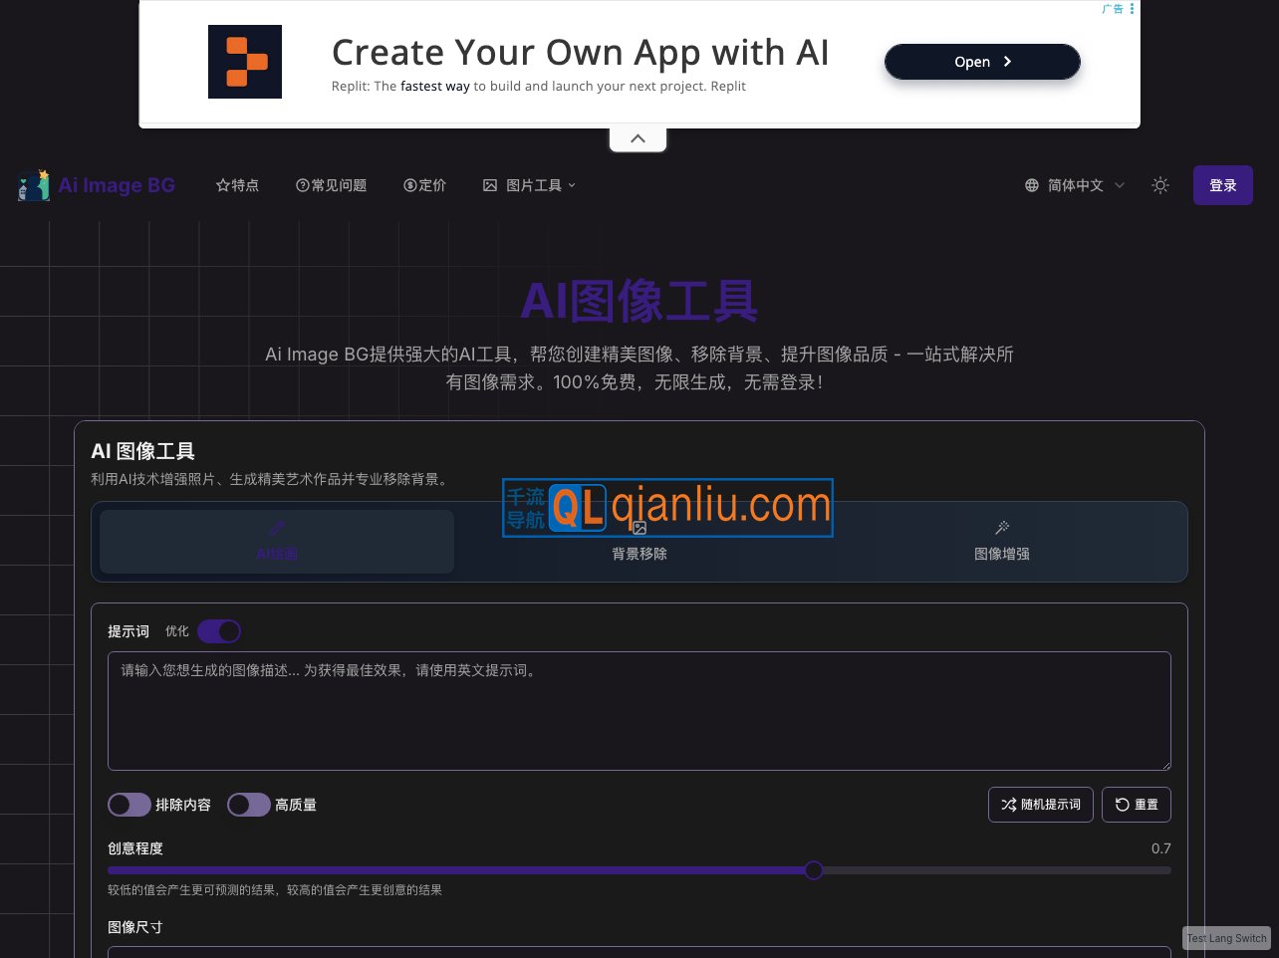
Task: Toggle light theme with the sun icon
Action: (x=1160, y=185)
